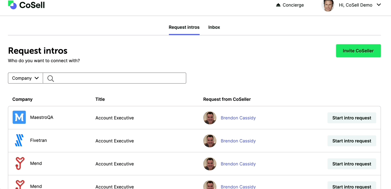Start intro request for Fivetran
This screenshot has width=391, height=189.
tap(352, 141)
